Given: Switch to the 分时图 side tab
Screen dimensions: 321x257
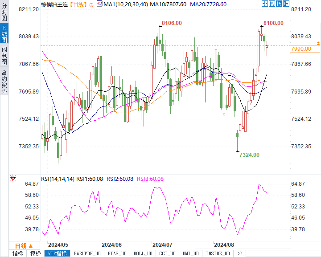Looking at the screenshot, I should 4,12.
